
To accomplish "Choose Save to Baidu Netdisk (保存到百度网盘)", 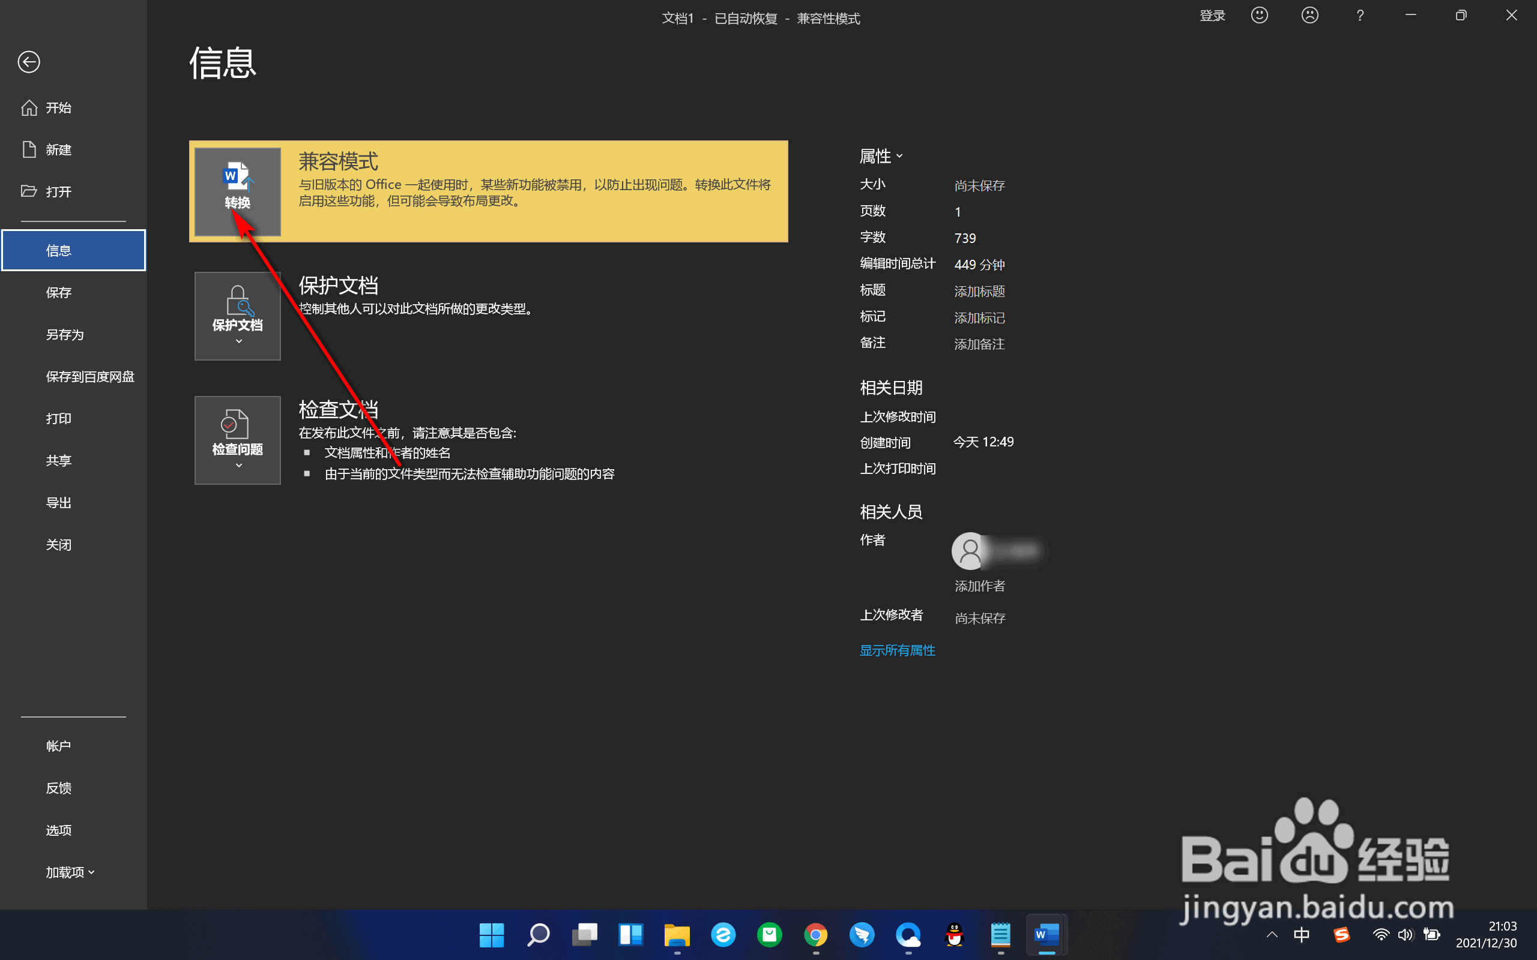I will (74, 377).
